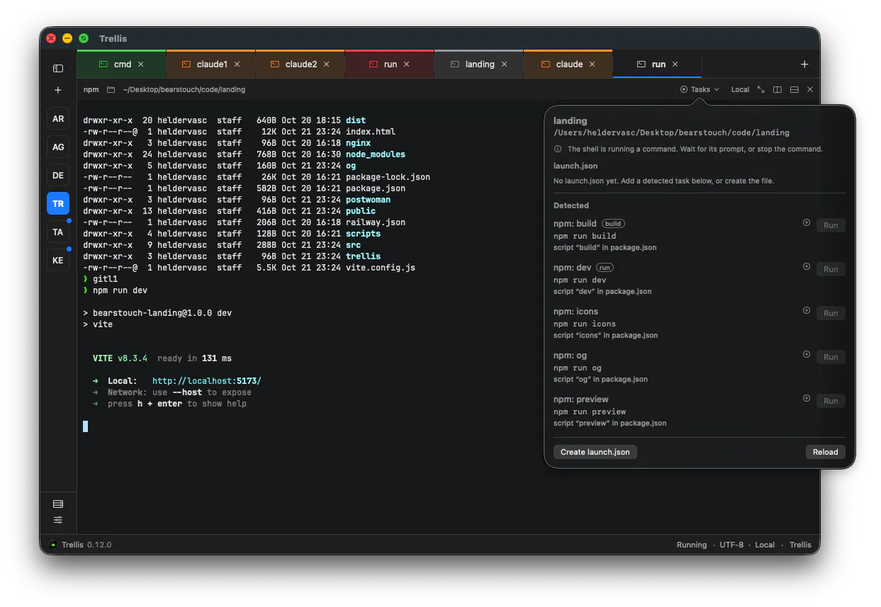This screenshot has width=881, height=607.
Task: Click the Local connection selector
Action: [x=740, y=89]
